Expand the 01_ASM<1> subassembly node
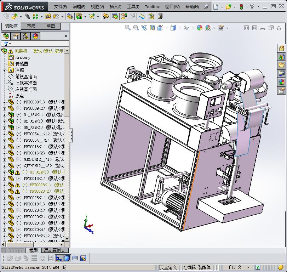The image size is (287, 272). (4, 115)
